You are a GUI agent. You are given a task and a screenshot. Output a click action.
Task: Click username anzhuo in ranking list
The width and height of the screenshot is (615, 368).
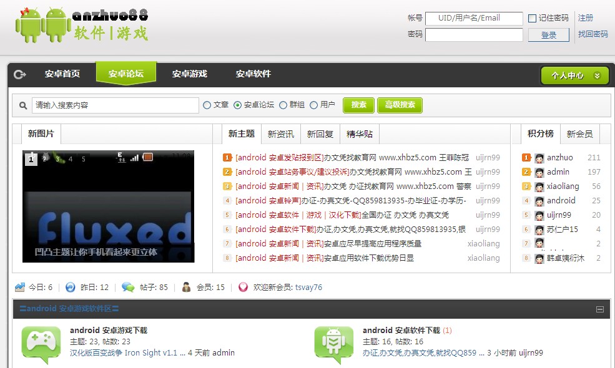coord(559,158)
